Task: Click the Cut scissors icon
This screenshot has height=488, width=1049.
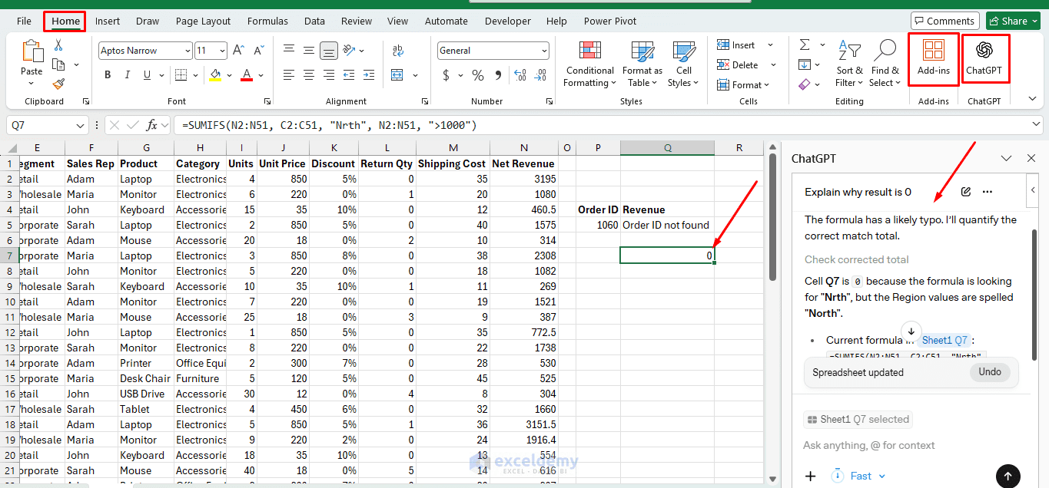Action: coord(58,45)
